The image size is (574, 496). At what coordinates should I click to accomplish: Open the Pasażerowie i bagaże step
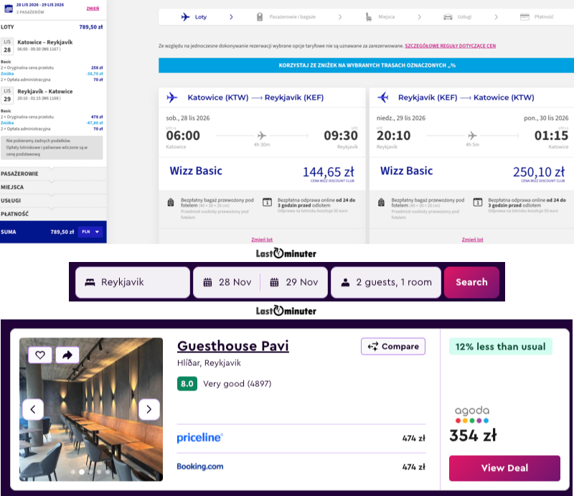coord(292,17)
